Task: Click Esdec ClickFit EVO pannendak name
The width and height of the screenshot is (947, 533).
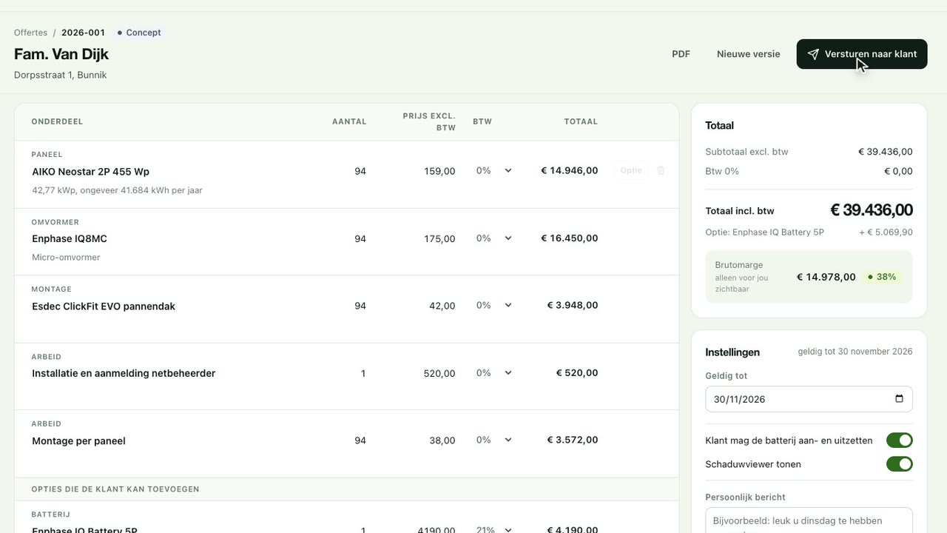Action: point(104,306)
